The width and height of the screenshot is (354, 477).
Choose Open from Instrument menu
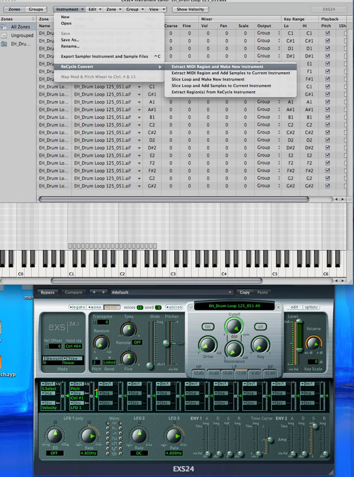pos(66,24)
